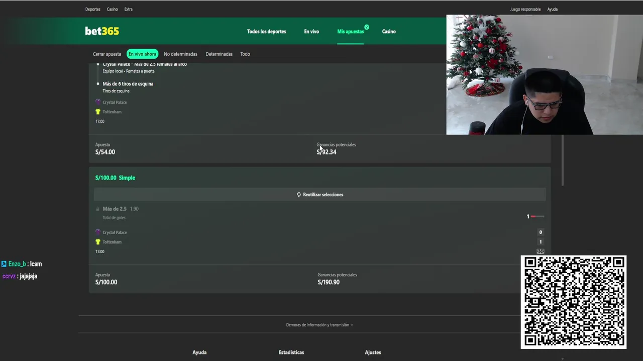Click Tottenham jersey icon in Simple bet
Image resolution: width=643 pixels, height=361 pixels.
coord(98,242)
